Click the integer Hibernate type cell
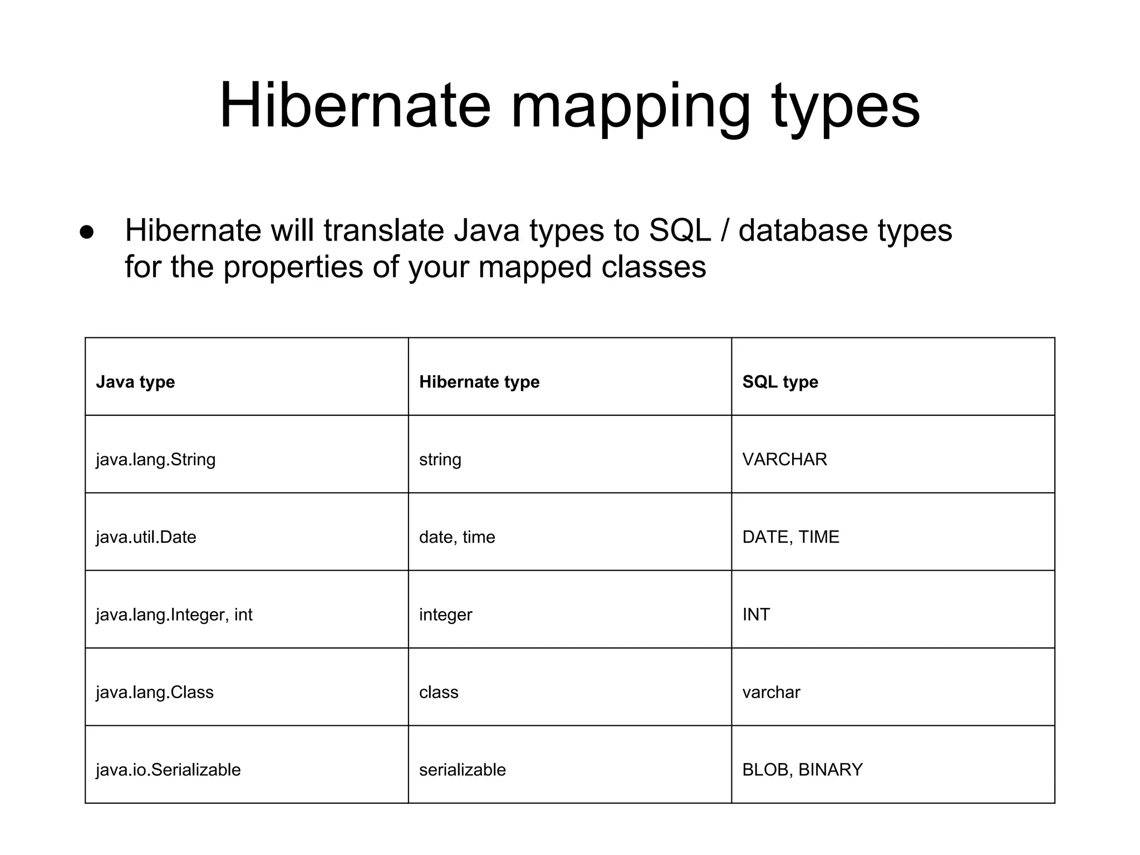Image resolution: width=1140 pixels, height=855 pixels. point(445,615)
